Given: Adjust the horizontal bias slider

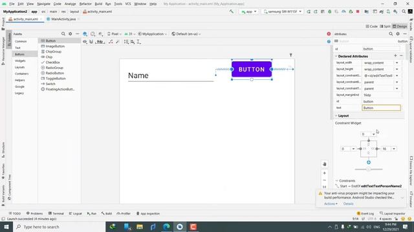Looking at the screenshot, I should (369, 169).
